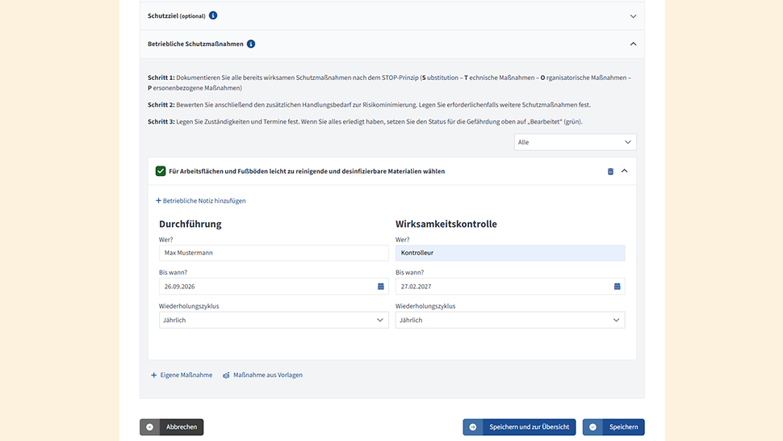Click the date field showing 27.02.2027

pyautogui.click(x=510, y=286)
